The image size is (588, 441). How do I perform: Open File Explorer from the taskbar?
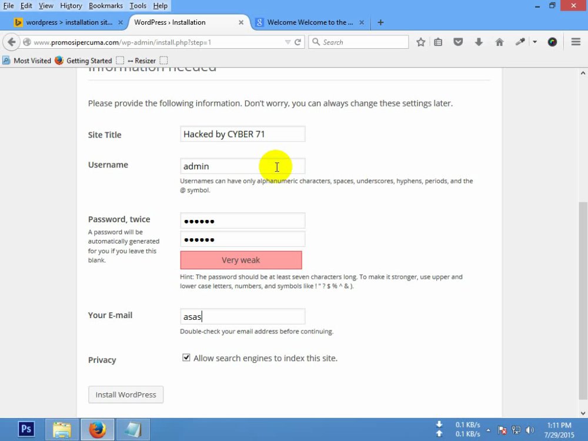click(62, 430)
